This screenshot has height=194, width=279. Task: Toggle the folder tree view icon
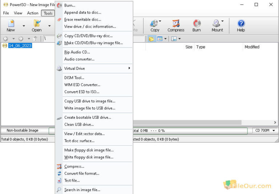[x=151, y=39]
